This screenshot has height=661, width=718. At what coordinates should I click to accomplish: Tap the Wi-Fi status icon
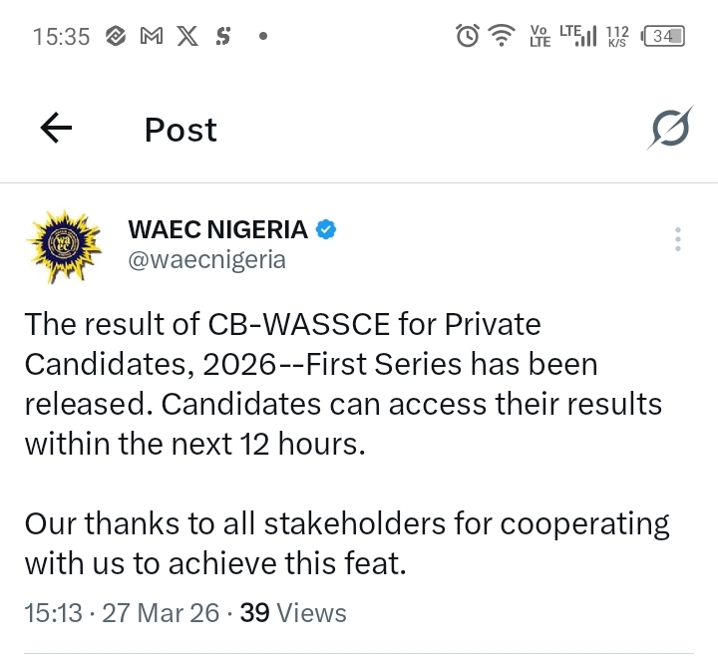point(501,37)
